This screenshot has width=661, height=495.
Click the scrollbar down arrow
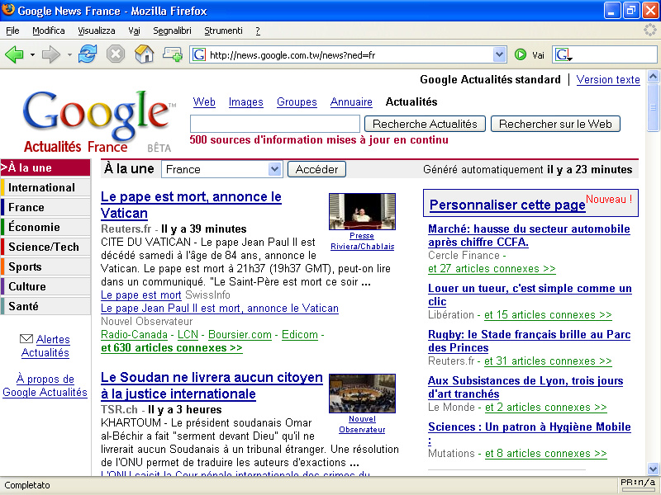[653, 468]
